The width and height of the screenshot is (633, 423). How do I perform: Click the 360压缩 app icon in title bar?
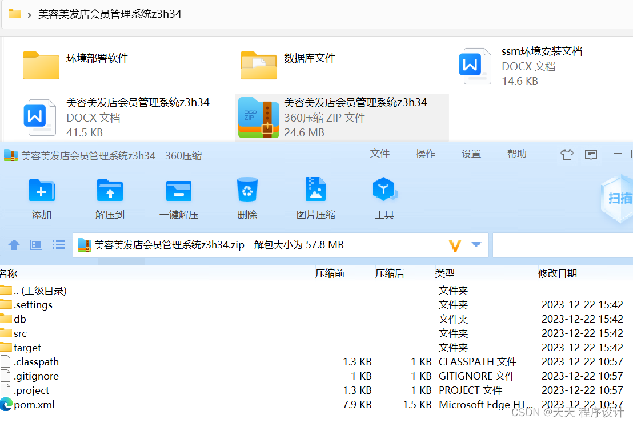(11, 155)
